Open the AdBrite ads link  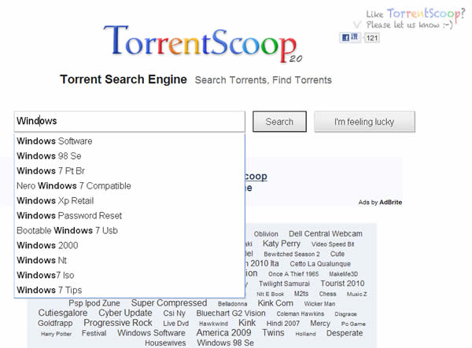380,202
